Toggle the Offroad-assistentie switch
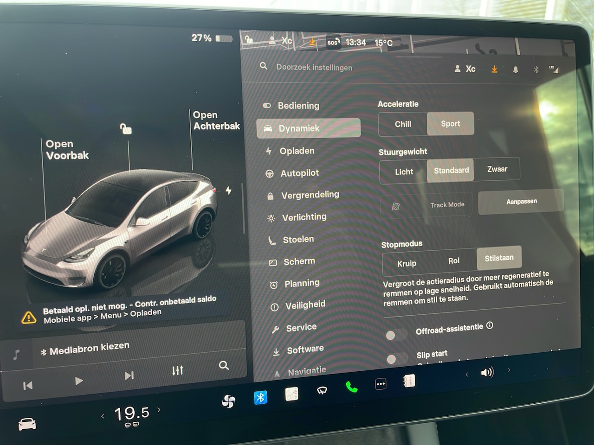594x445 pixels. [396, 334]
